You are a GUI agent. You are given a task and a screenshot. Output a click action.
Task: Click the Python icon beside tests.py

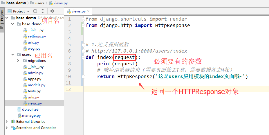[x=25, y=91]
